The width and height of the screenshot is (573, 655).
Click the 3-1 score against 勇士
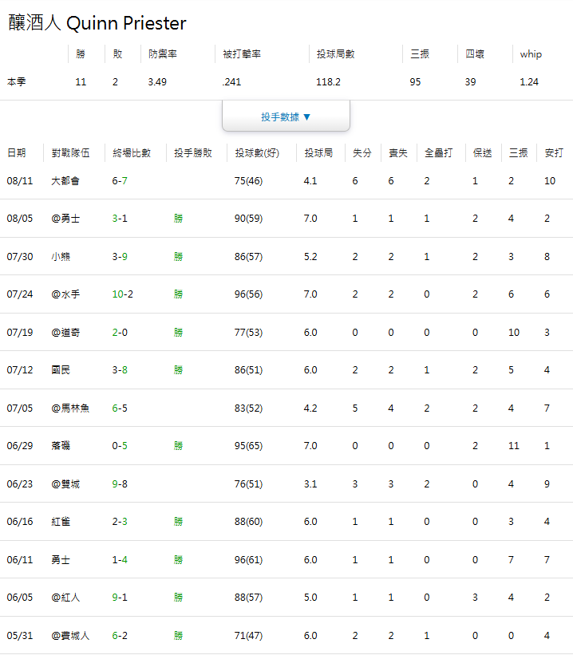coord(120,219)
